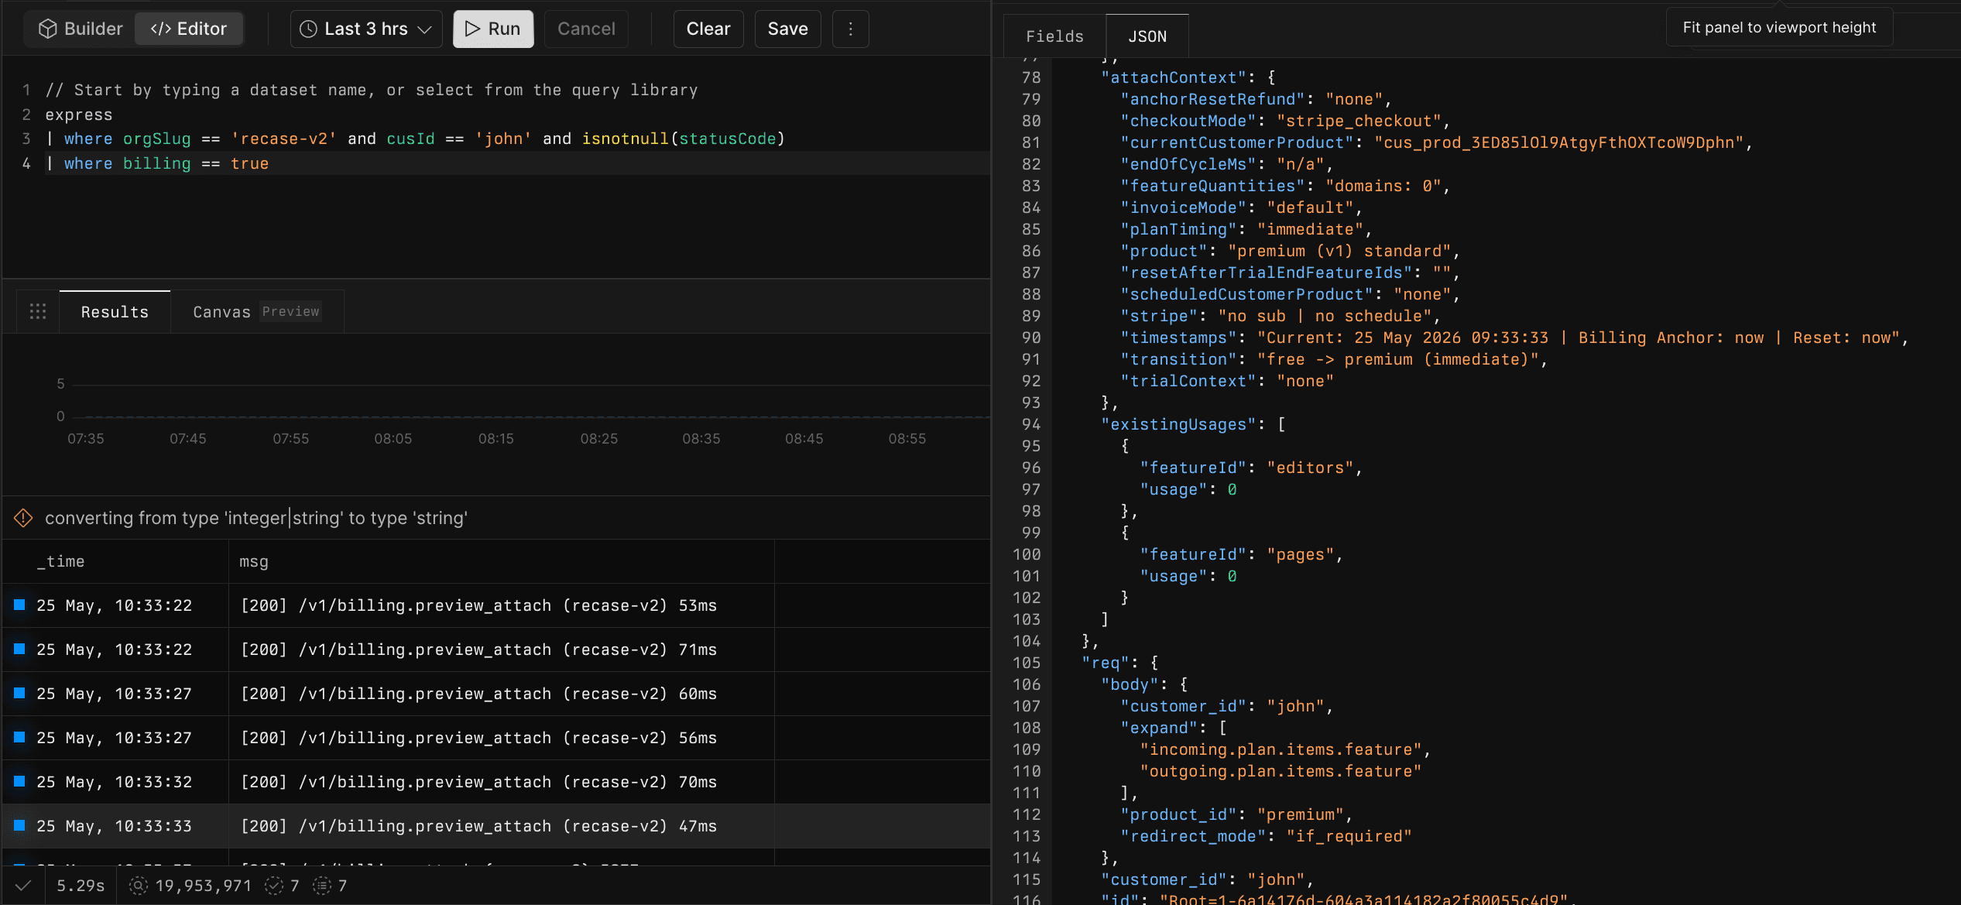The height and width of the screenshot is (905, 1961).
Task: Click the 08:45 label on the chart axis
Action: (x=804, y=439)
